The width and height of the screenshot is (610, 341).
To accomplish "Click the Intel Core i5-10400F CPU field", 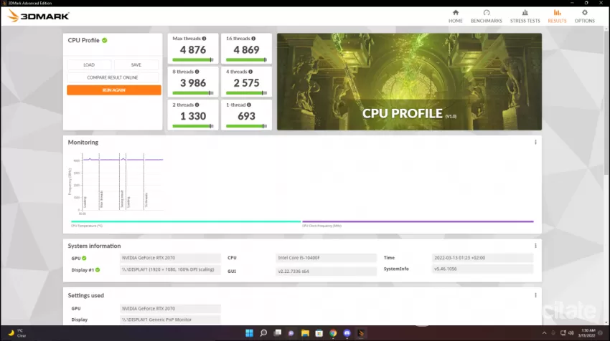I will [326, 258].
